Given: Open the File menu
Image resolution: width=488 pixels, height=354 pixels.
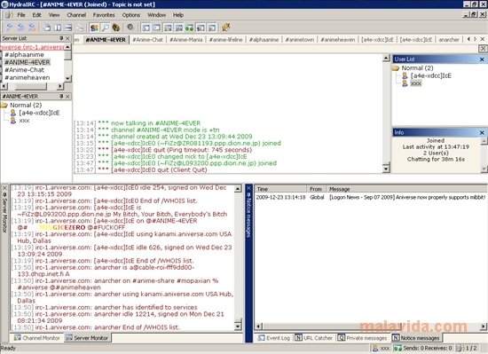Looking at the screenshot, I should coord(21,15).
